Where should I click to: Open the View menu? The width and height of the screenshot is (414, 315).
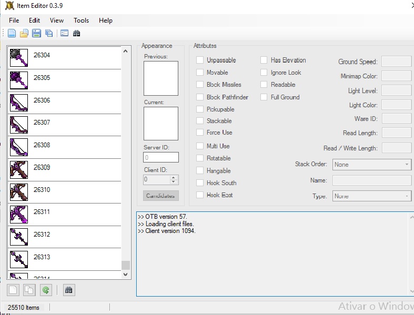click(56, 21)
